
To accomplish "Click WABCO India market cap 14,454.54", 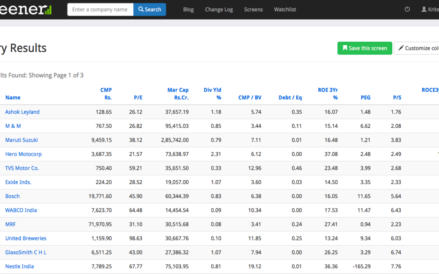I will [x=177, y=210].
